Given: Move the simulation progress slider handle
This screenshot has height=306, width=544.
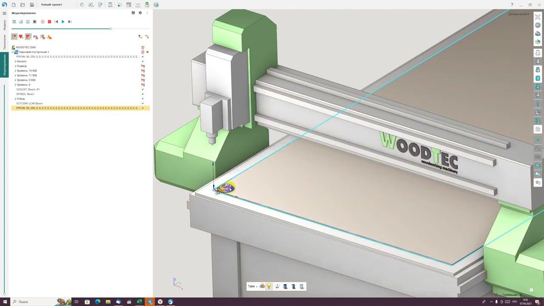Looking at the screenshot, I should click(110, 29).
